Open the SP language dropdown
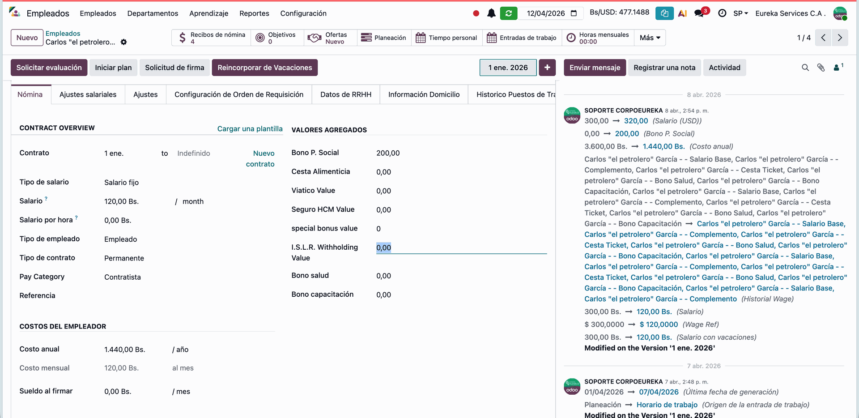This screenshot has height=418, width=859. [x=740, y=13]
